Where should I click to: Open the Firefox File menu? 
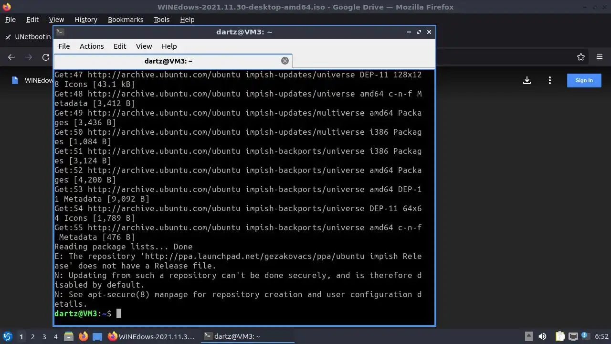[x=10, y=20]
